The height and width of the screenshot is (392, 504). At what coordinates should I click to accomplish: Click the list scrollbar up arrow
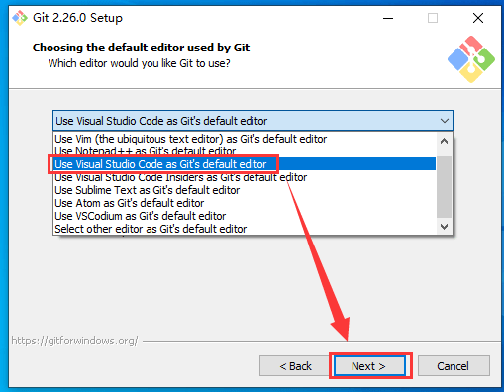click(444, 141)
